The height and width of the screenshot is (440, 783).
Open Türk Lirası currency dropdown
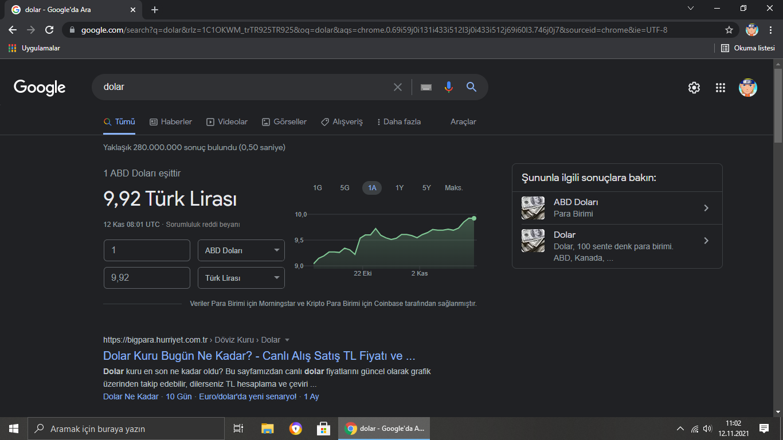pos(241,278)
